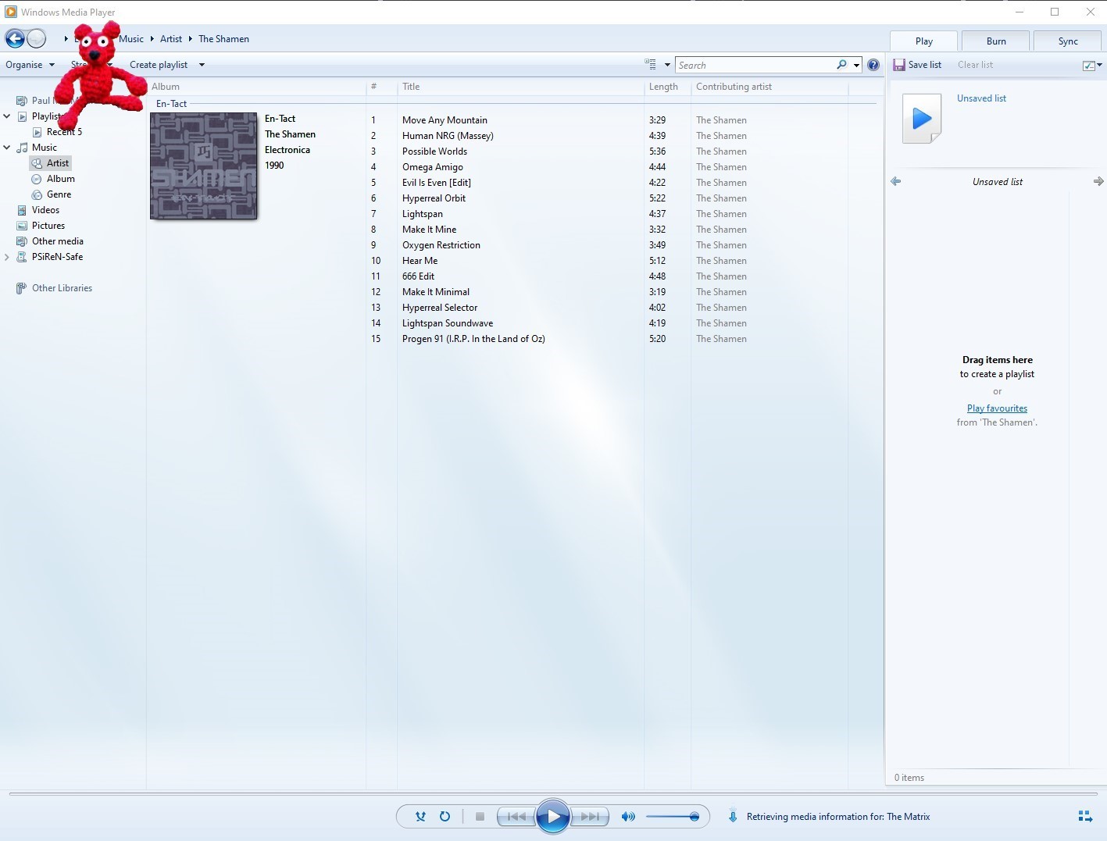
Task: Select the En-Tact album cover
Action: (204, 166)
